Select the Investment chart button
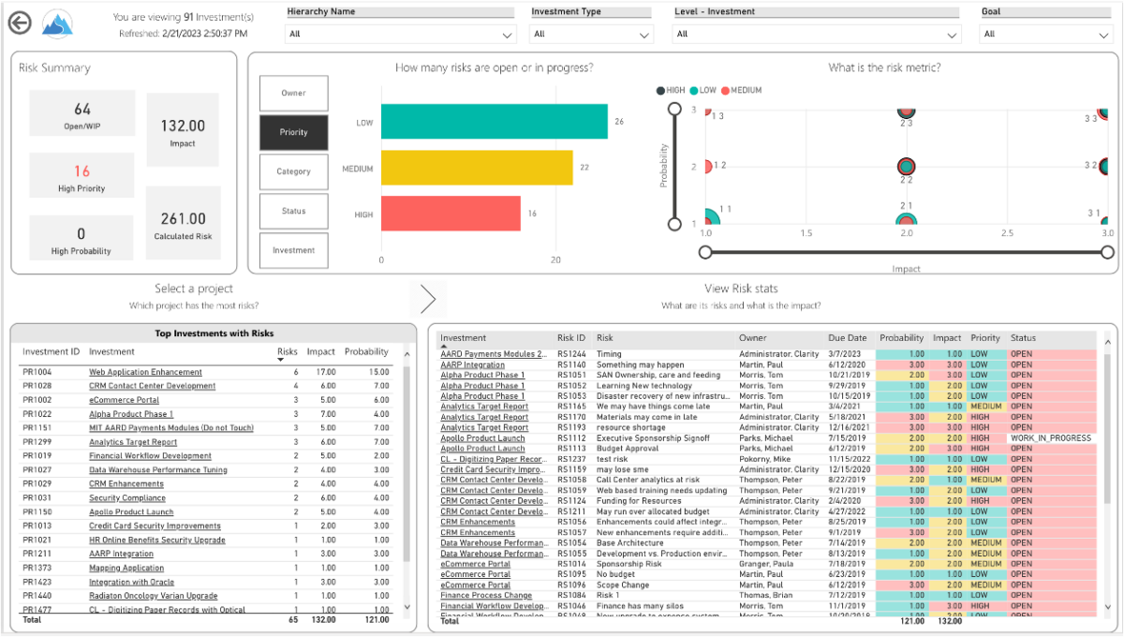The height and width of the screenshot is (637, 1124). [292, 250]
